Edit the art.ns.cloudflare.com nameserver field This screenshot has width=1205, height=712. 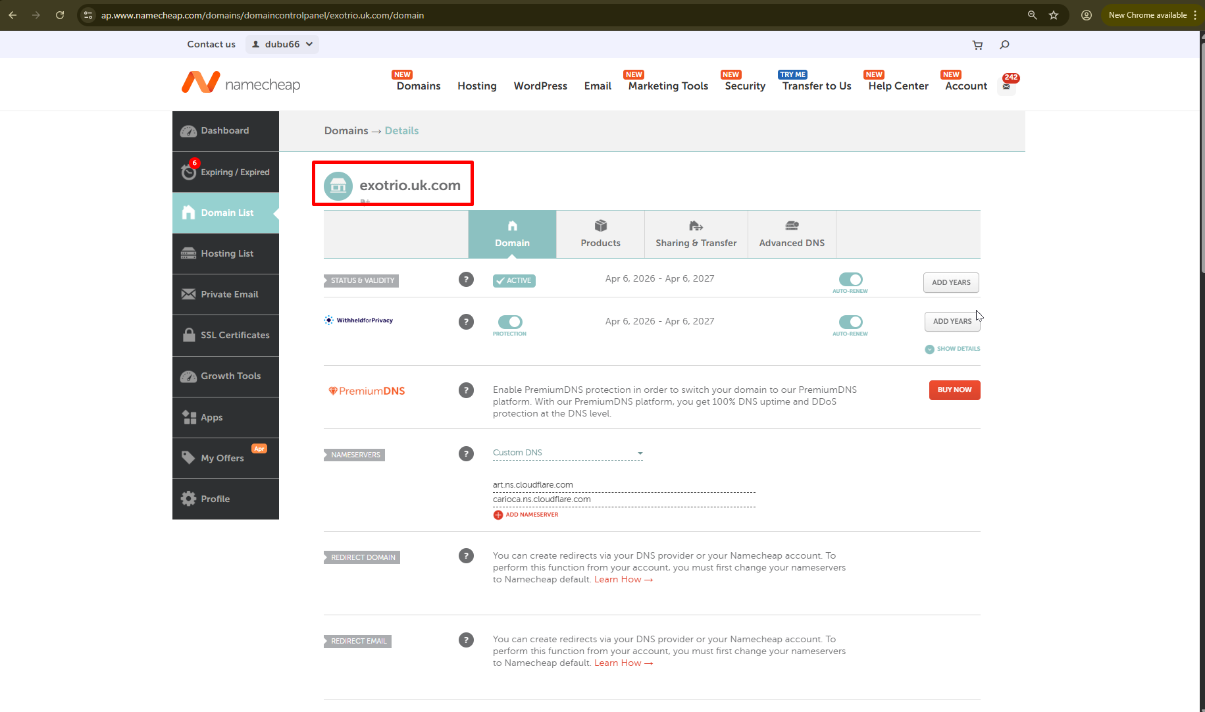click(624, 485)
